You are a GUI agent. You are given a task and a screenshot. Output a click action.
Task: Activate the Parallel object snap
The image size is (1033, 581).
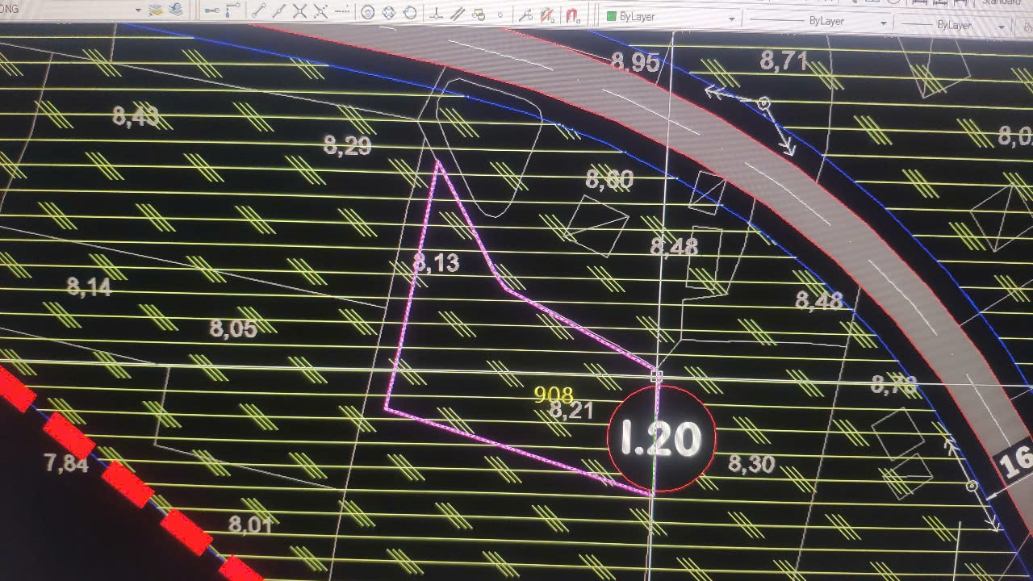click(x=458, y=14)
